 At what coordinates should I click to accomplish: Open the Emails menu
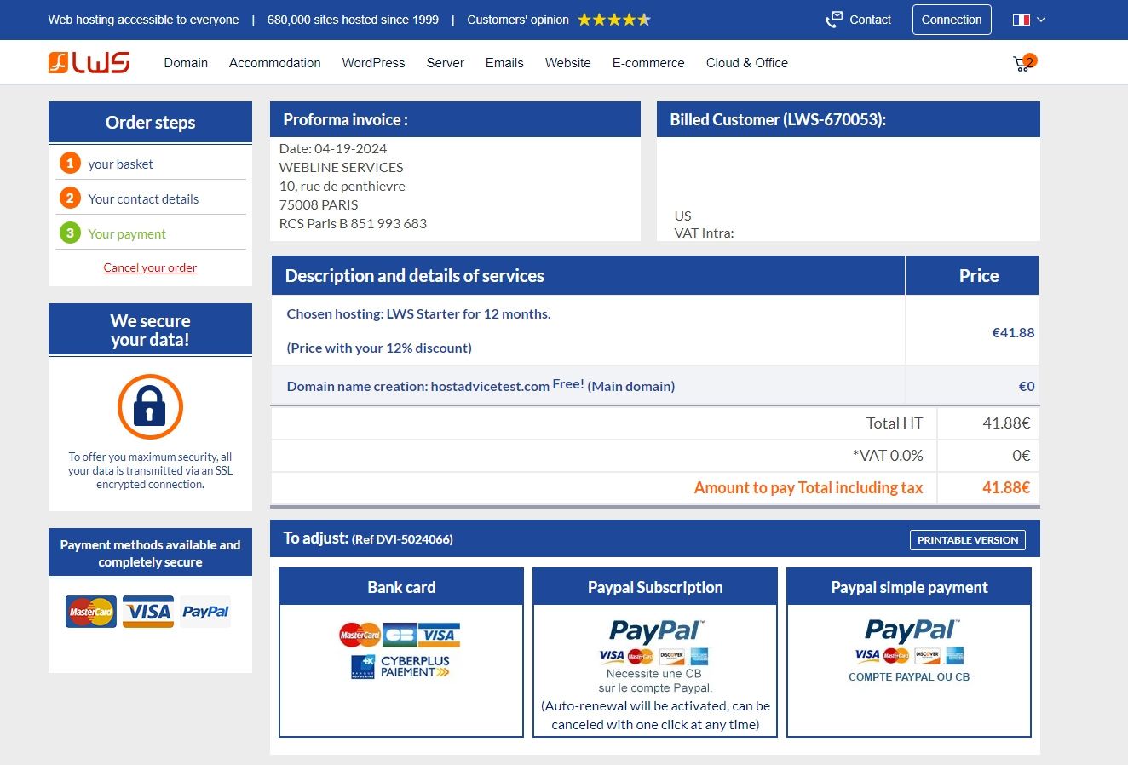tap(504, 63)
